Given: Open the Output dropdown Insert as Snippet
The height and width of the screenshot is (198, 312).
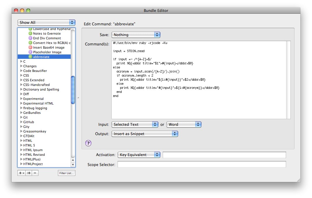Looking at the screenshot, I should 145,134.
